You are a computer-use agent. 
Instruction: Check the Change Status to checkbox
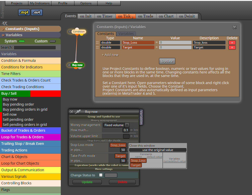(101, 175)
